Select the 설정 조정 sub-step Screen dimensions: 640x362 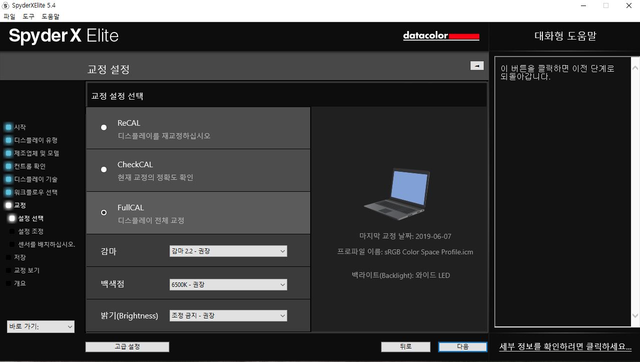(27, 231)
